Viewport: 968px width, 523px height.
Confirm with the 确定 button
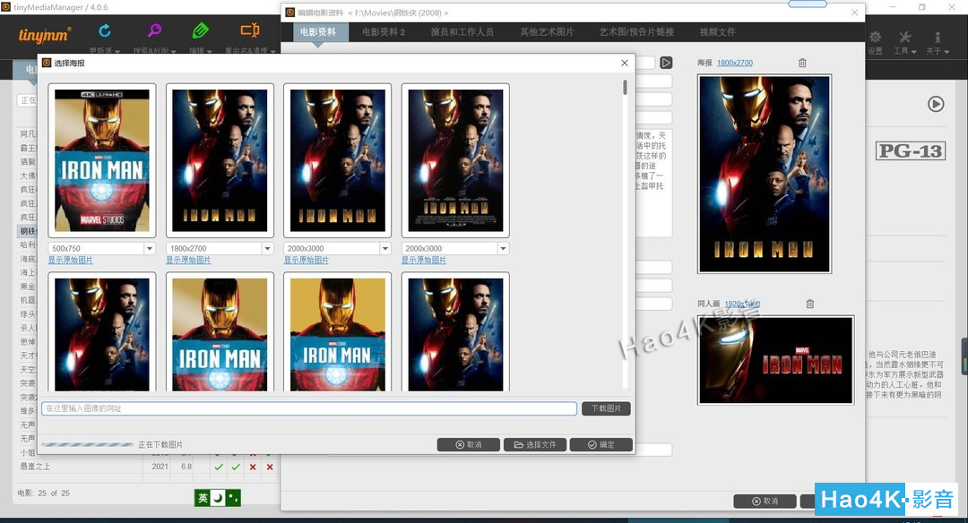coord(601,445)
